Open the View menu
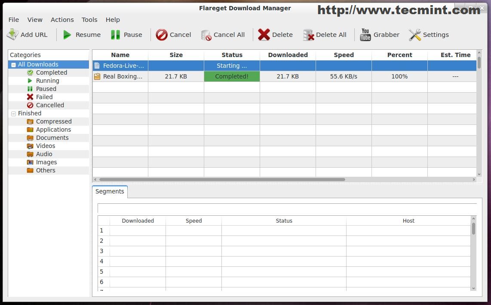The height and width of the screenshot is (305, 491). (35, 20)
